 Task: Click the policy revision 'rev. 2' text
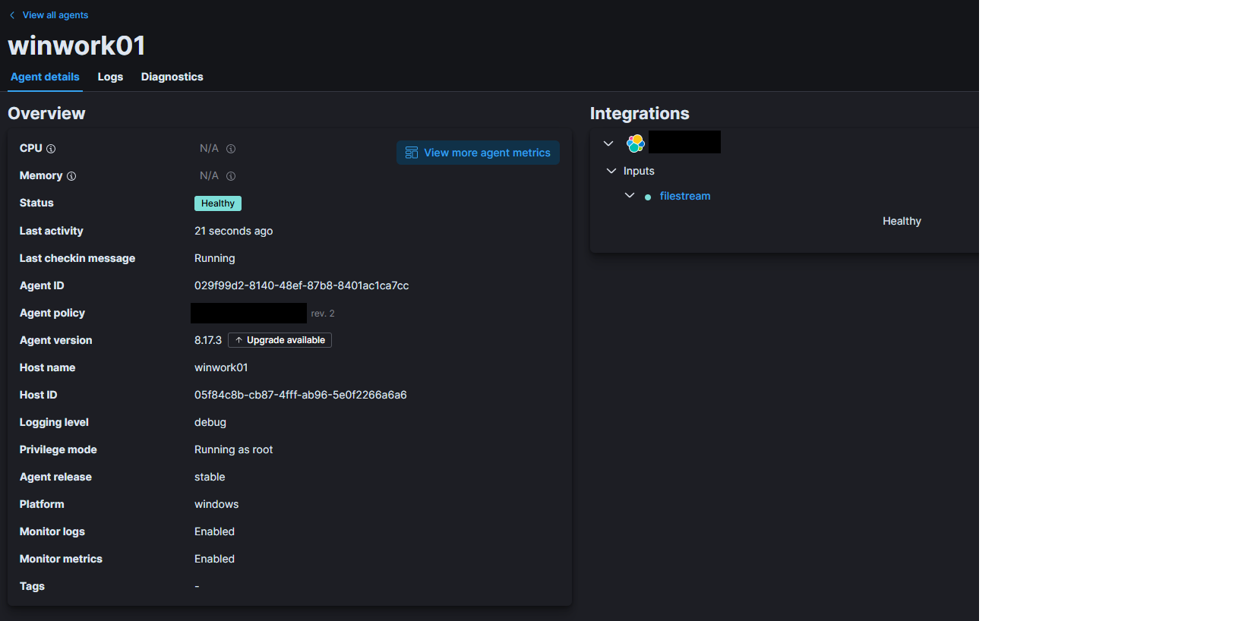pos(323,314)
